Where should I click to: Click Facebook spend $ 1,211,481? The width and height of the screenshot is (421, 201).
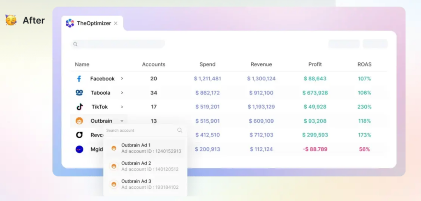tap(208, 79)
